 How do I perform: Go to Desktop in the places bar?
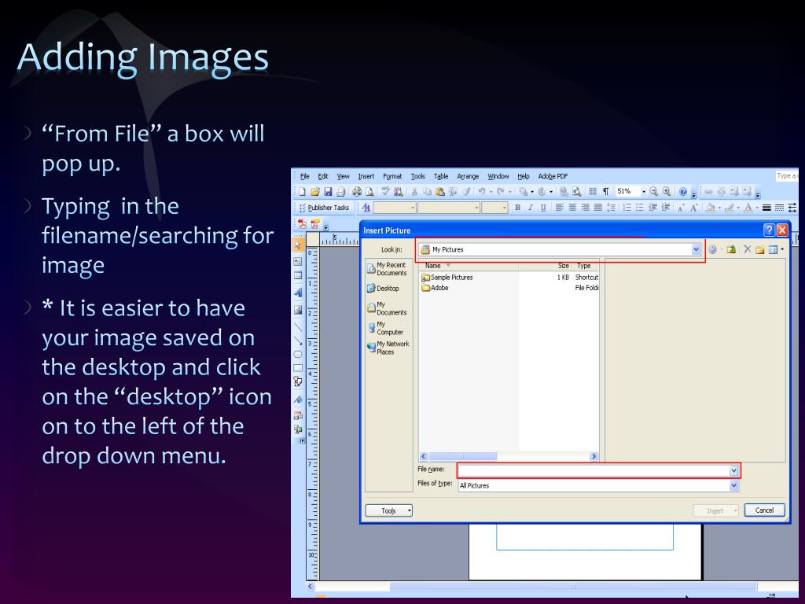384,289
